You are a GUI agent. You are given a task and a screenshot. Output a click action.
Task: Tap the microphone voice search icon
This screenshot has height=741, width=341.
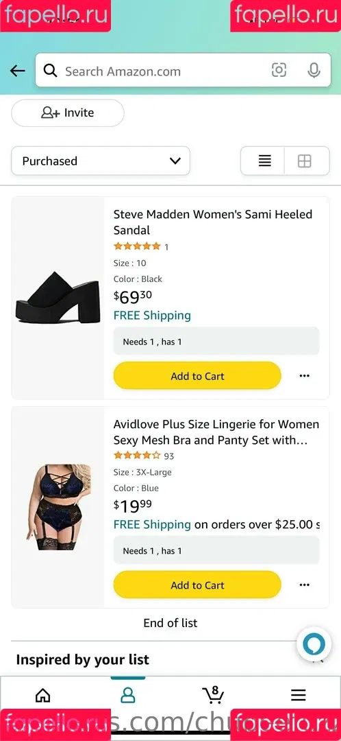point(314,71)
